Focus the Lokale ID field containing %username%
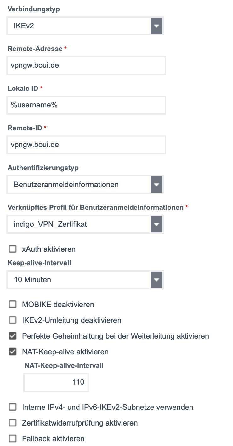This screenshot has width=233, height=446. pos(86,105)
